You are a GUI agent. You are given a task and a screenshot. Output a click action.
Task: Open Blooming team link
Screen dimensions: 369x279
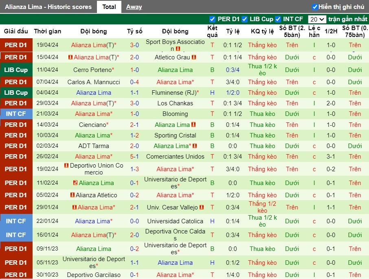tap(175, 114)
